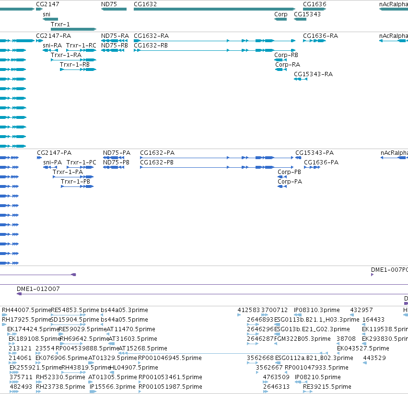This screenshot has height=394, width=408.
Task: Click protein label Corp-PA
Action: pos(290,182)
